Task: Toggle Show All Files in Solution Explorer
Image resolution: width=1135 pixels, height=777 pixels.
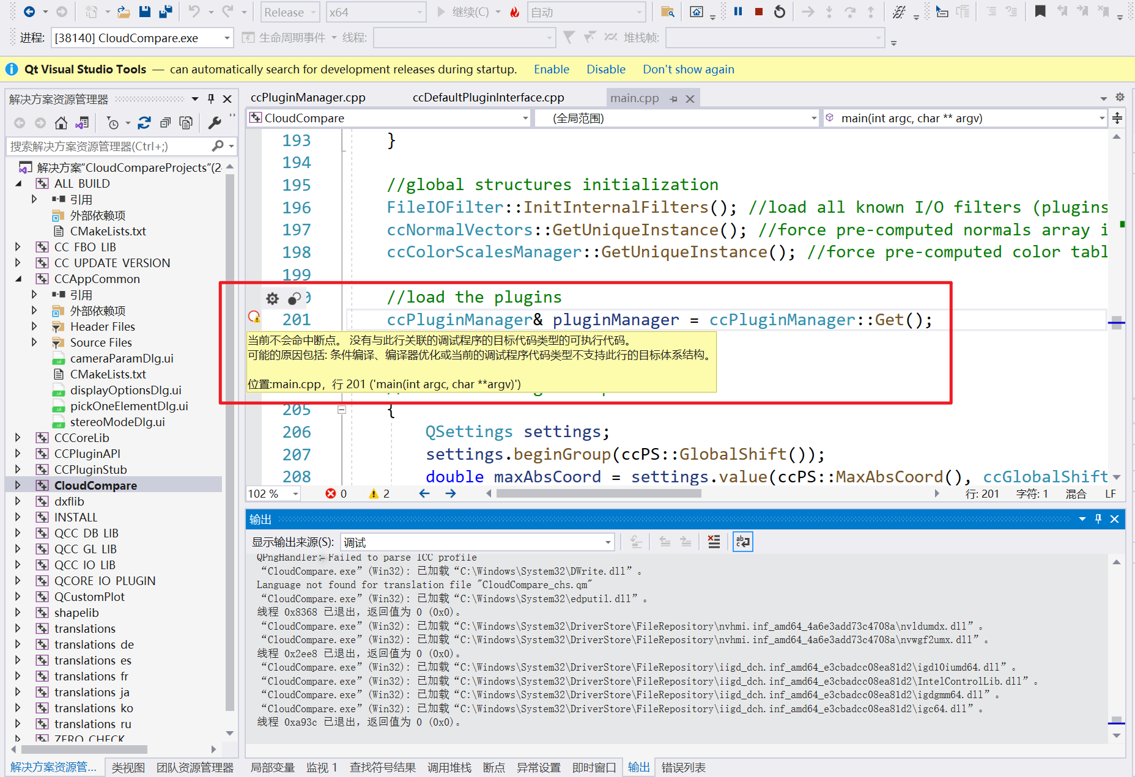Action: click(x=186, y=123)
